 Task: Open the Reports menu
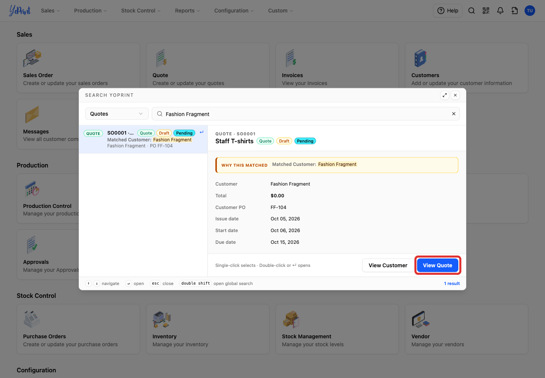187,11
